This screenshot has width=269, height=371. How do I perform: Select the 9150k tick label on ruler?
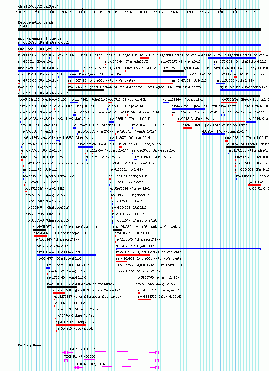189,12
